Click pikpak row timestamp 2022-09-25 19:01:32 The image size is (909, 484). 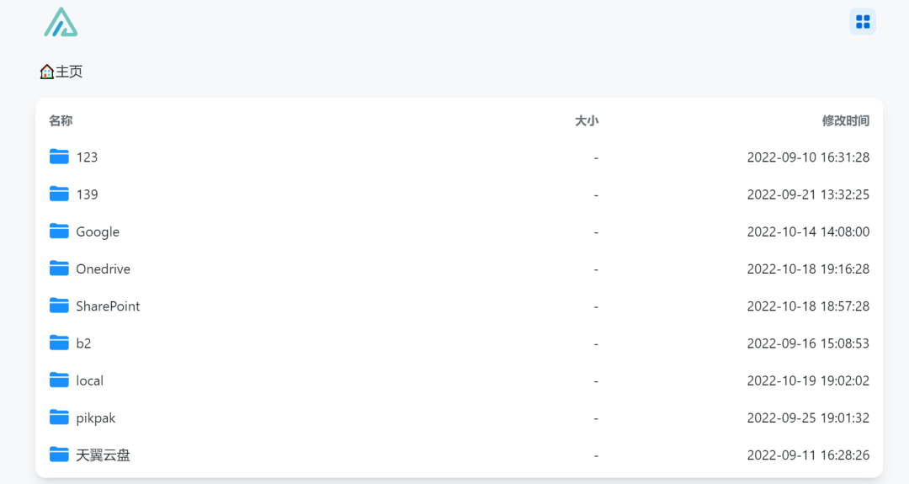[x=808, y=418]
